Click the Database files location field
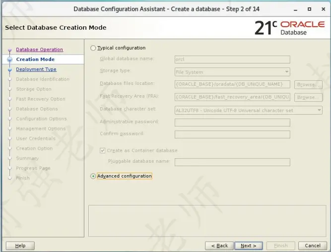331x252 pixels. tap(232, 84)
